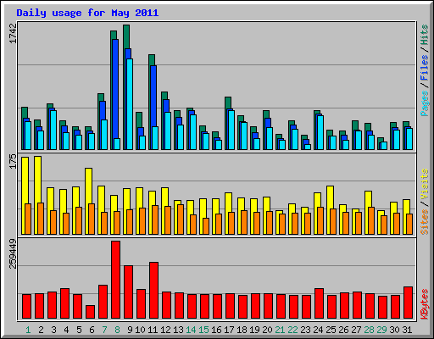Click the day 19 axis label

click(x=254, y=330)
